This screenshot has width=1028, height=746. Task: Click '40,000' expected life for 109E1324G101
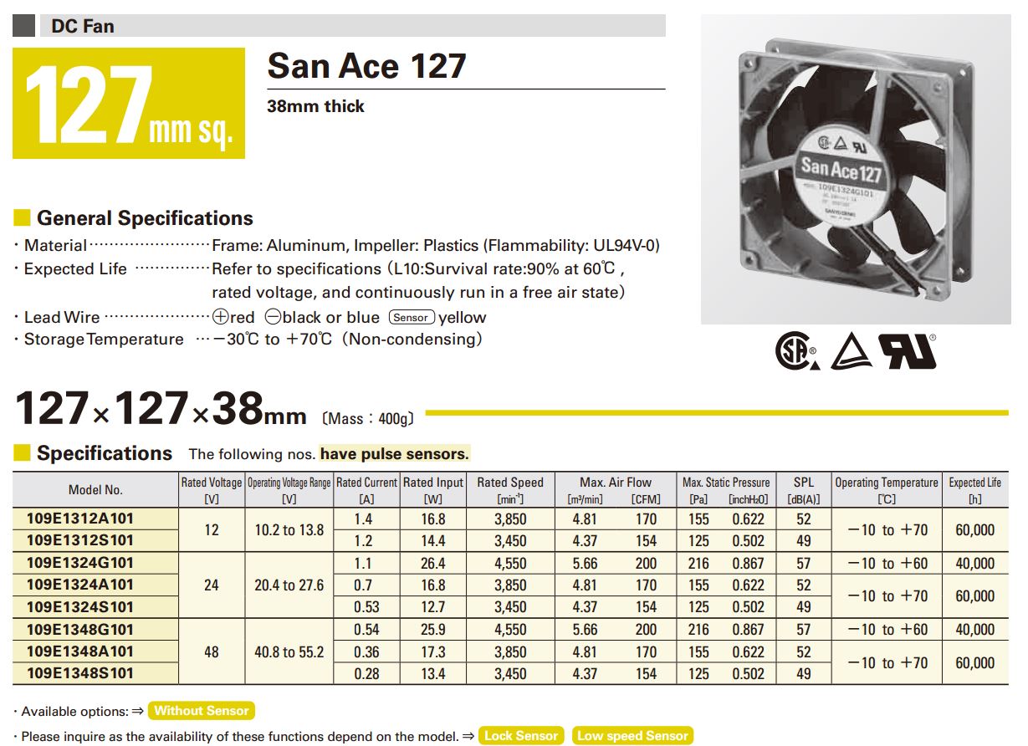click(x=974, y=564)
